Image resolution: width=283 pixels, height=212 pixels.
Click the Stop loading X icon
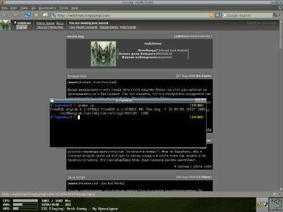pos(36,15)
